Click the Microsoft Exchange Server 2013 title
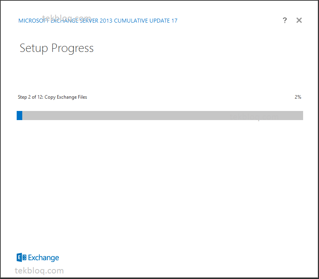The image size is (319, 279). point(65,21)
